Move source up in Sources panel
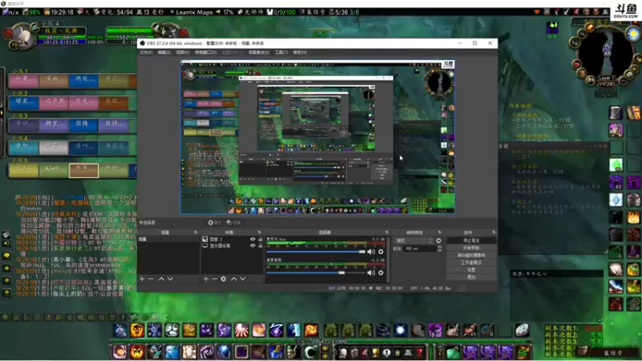Screen dimensions: 642x361 coord(234,278)
